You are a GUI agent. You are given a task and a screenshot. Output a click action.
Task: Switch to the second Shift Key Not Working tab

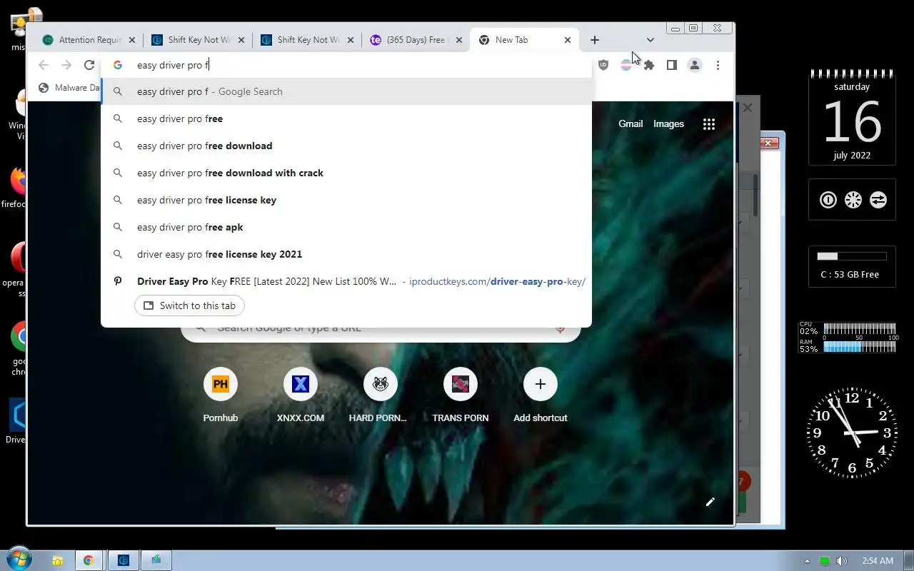tap(308, 40)
